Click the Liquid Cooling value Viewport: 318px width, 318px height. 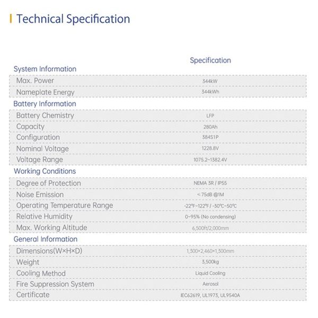point(210,273)
